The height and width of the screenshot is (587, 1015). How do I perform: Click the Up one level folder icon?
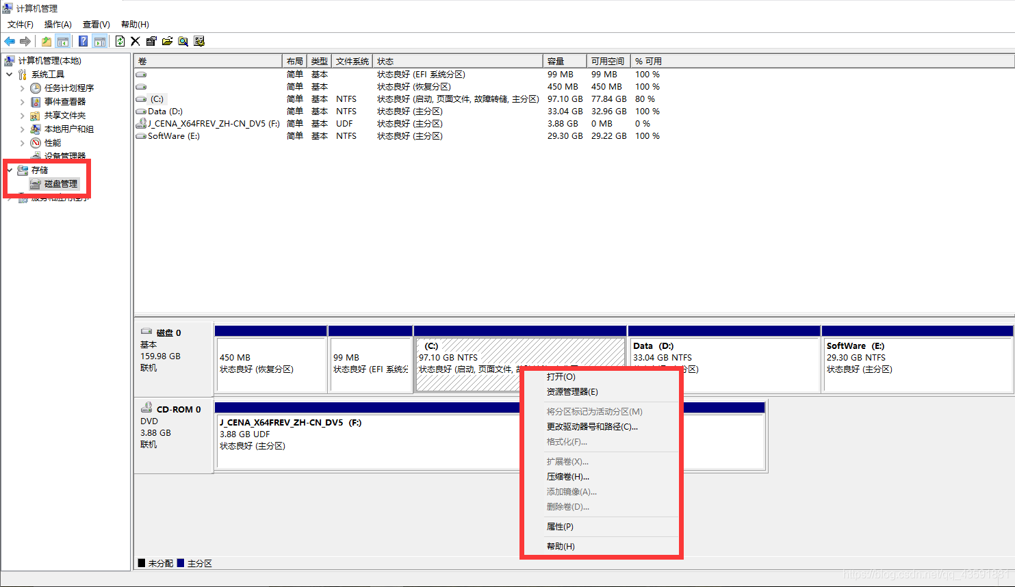point(46,42)
